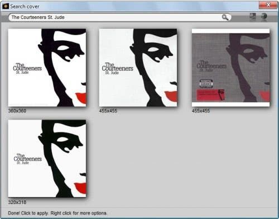
Task: Choose the grey parental advisory cover thumbnail
Action: coord(230,68)
